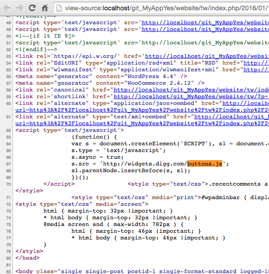Click '<style type="text/css" media="screen">' line 72
This screenshot has width=269, height=274.
point(82,204)
